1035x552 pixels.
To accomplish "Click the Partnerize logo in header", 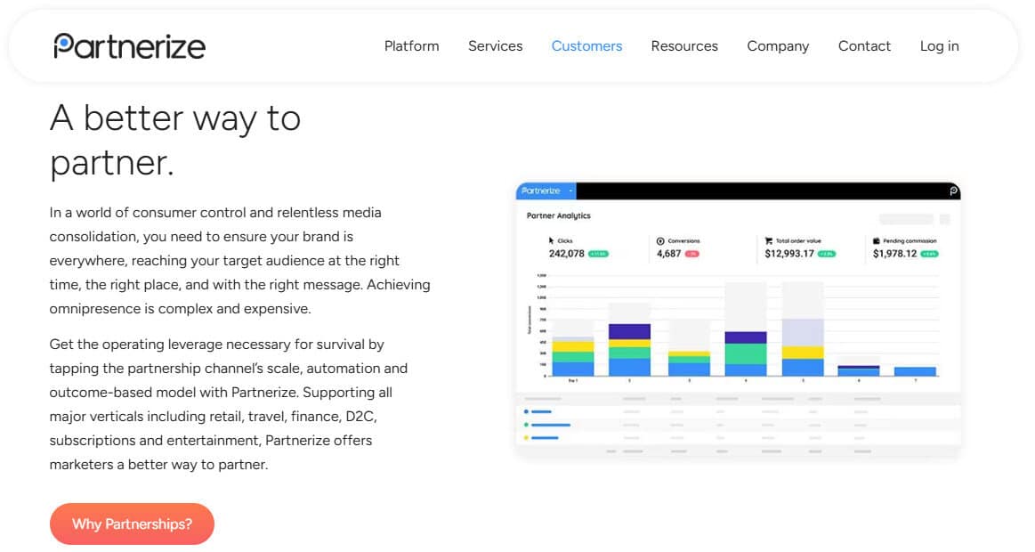I will pyautogui.click(x=129, y=46).
